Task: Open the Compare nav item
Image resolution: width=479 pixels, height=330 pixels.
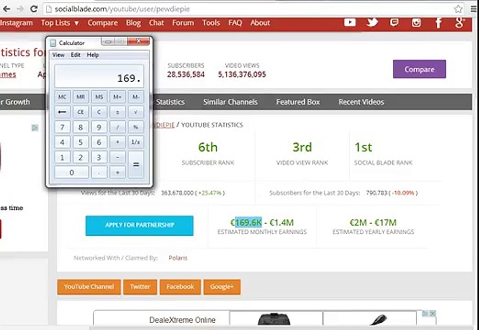Action: pos(103,23)
